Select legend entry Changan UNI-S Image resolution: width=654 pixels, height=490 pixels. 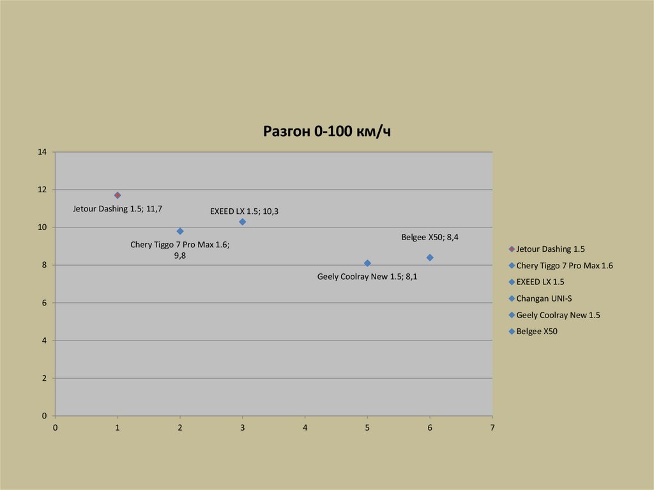(540, 298)
